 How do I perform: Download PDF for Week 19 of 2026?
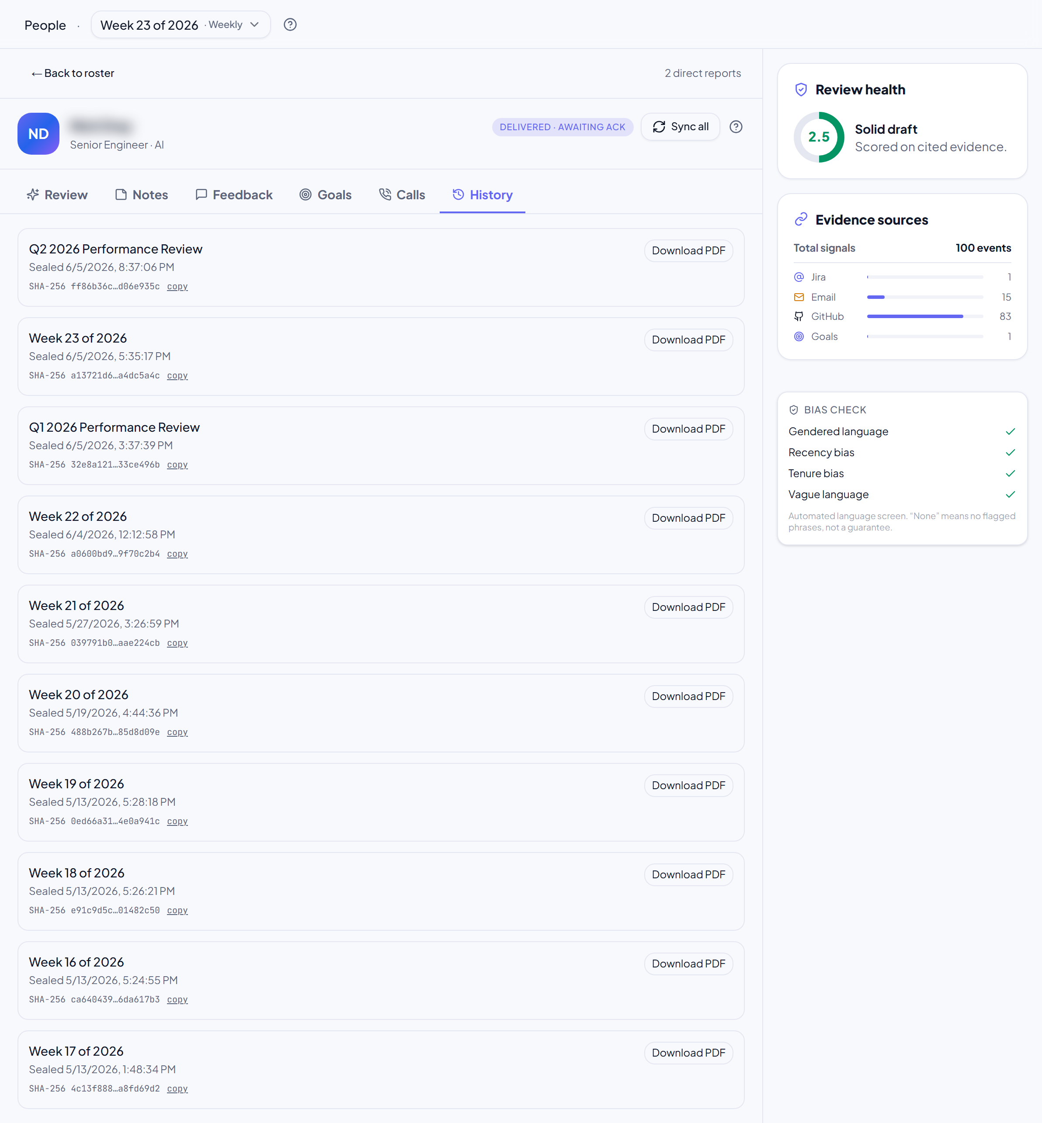688,785
